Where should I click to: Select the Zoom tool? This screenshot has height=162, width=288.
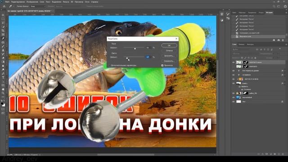click(x=3, y=93)
